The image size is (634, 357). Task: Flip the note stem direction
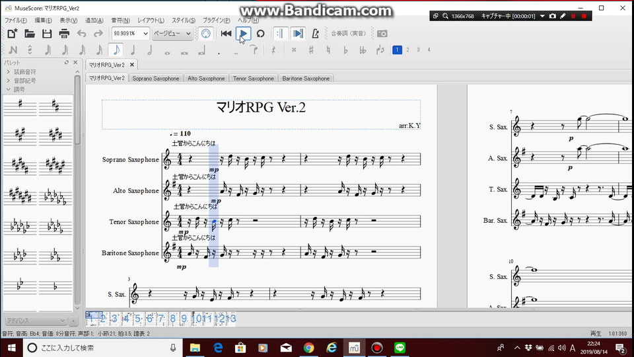(380, 50)
